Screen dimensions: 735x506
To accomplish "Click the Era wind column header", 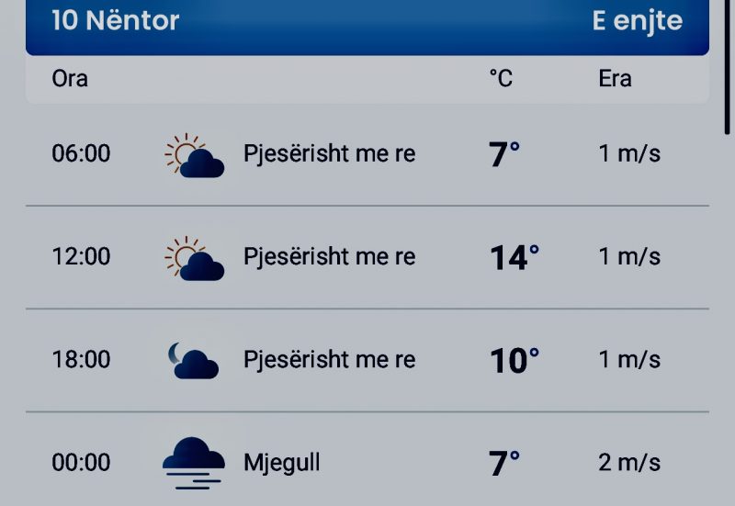I will (615, 78).
